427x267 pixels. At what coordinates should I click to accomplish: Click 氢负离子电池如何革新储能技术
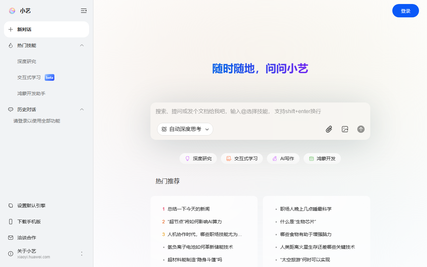(x=200, y=247)
